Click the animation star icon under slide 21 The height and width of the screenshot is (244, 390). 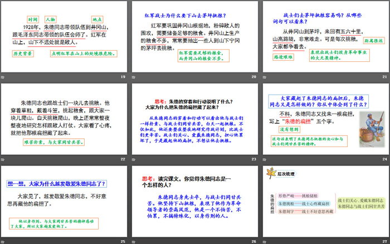[x=265, y=77]
